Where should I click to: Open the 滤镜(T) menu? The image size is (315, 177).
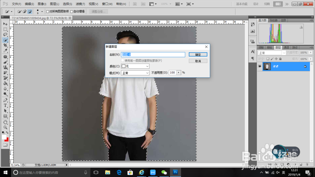tap(80, 4)
